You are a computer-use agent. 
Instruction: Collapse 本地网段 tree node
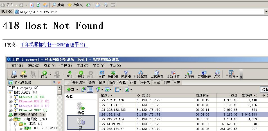point(10,119)
